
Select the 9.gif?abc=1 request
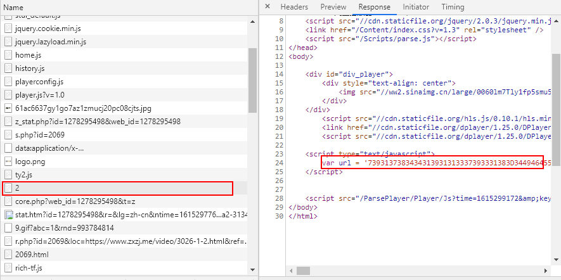coord(124,228)
